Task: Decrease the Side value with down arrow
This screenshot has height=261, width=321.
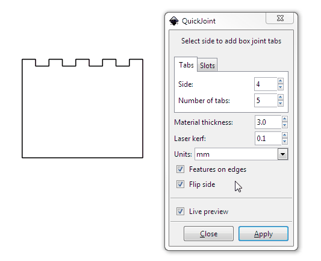Action: [280, 87]
